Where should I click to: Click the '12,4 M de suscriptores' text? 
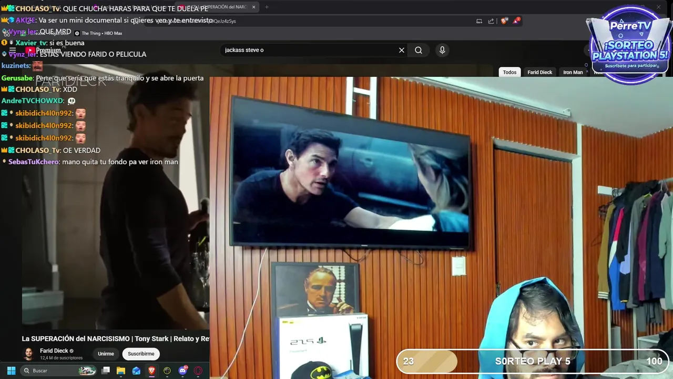pyautogui.click(x=61, y=358)
